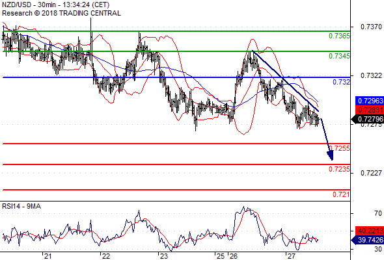Select the RSI 30 axis level

point(378,249)
